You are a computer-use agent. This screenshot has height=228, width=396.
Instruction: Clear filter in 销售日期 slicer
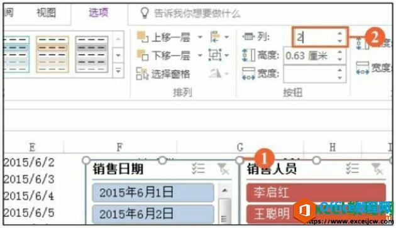click(223, 168)
